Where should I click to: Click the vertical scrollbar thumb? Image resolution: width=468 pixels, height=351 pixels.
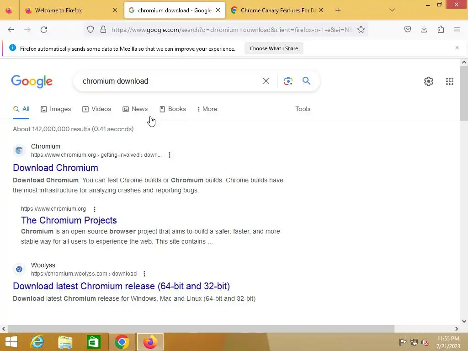point(464,93)
